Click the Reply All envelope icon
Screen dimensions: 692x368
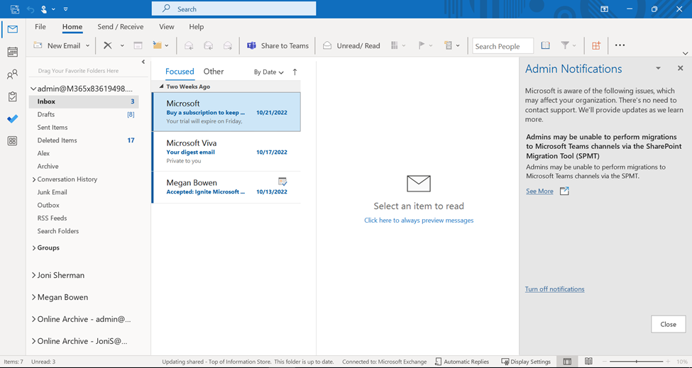pyautogui.click(x=208, y=45)
